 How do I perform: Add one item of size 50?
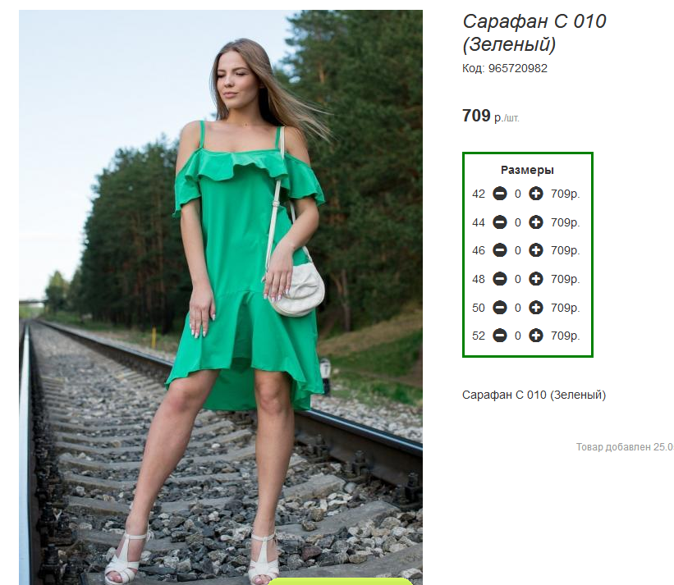[535, 308]
